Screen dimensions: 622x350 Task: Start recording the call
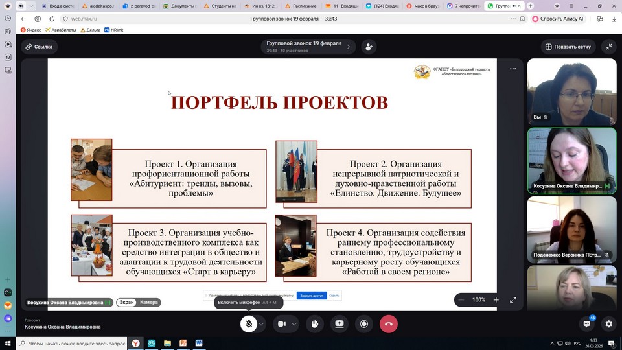tap(364, 323)
